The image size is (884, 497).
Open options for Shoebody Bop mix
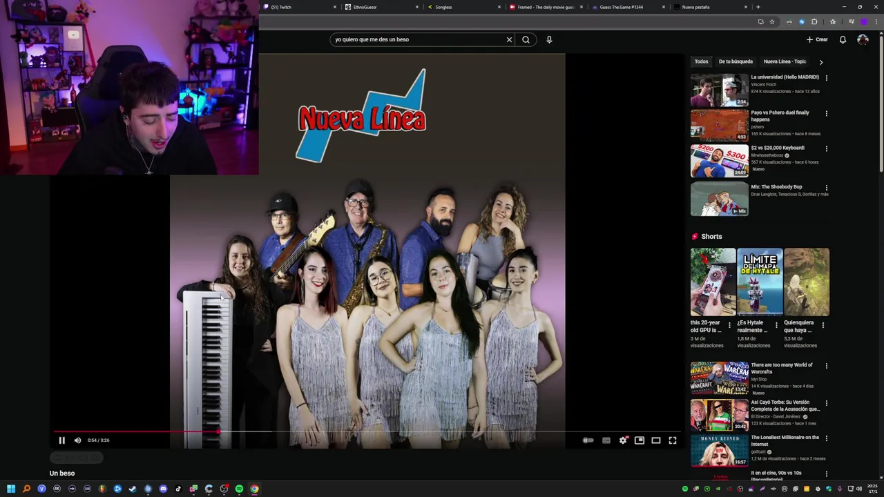coord(826,187)
